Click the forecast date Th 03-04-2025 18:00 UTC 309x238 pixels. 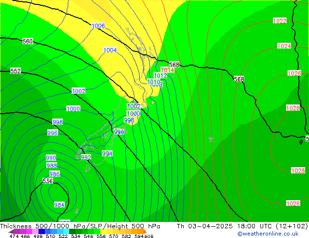tap(225, 226)
